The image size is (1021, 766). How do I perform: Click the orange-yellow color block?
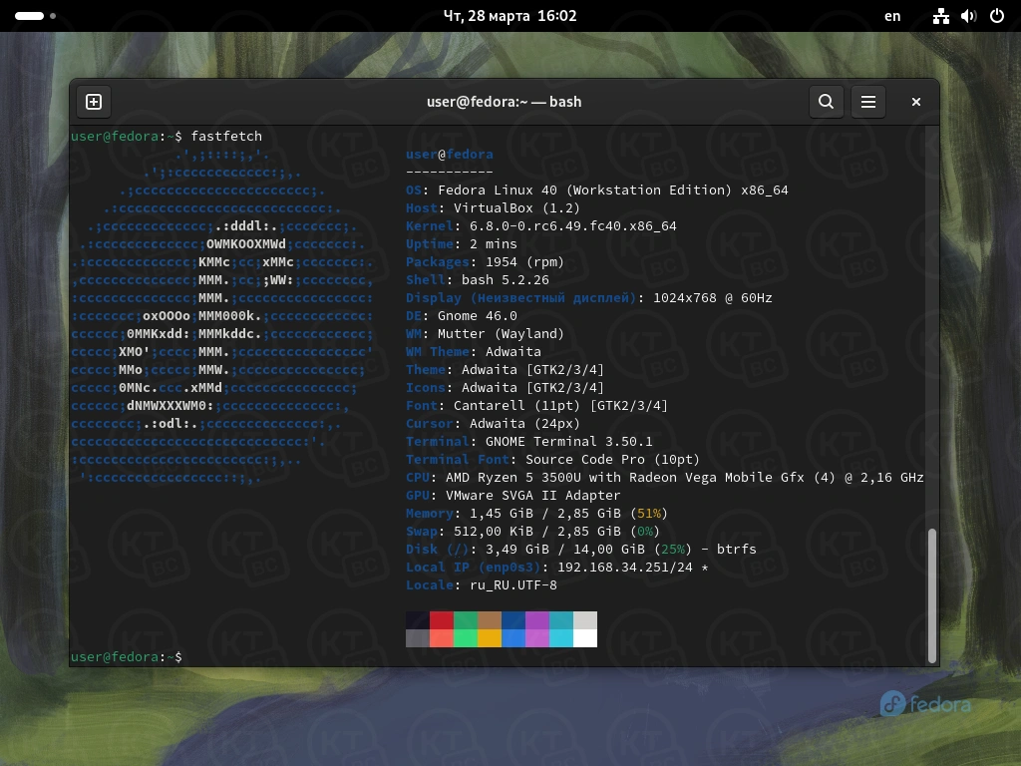[x=490, y=638]
